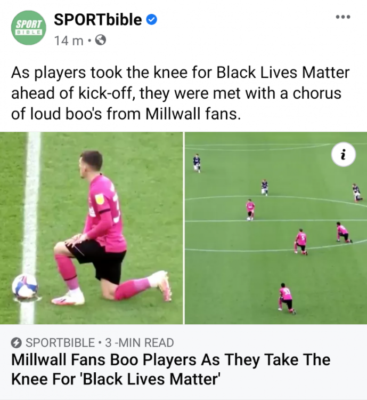Click the info icon on the image
The image size is (367, 400).
[x=344, y=154]
